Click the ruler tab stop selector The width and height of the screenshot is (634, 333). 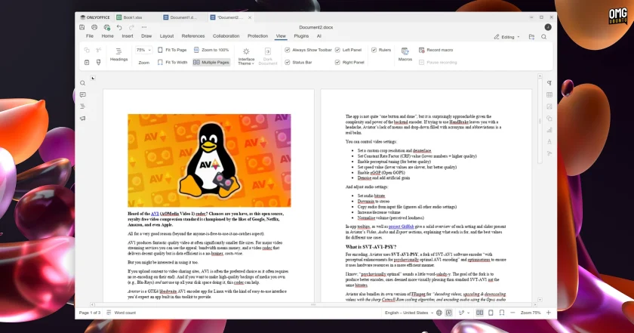(93, 78)
